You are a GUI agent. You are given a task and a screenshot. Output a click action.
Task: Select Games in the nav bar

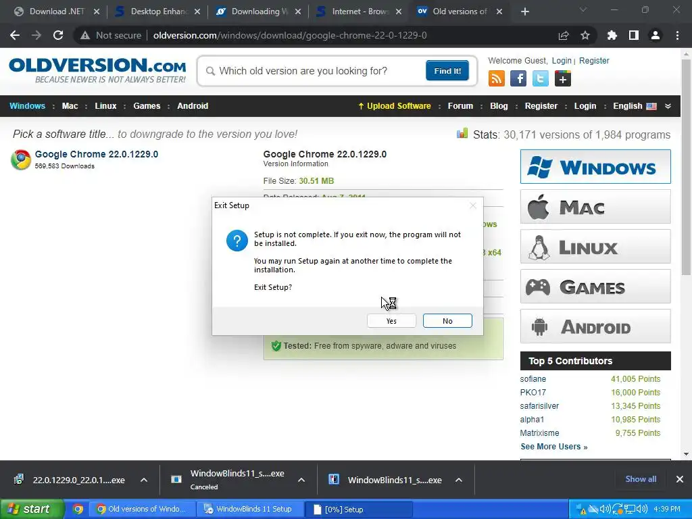click(147, 106)
